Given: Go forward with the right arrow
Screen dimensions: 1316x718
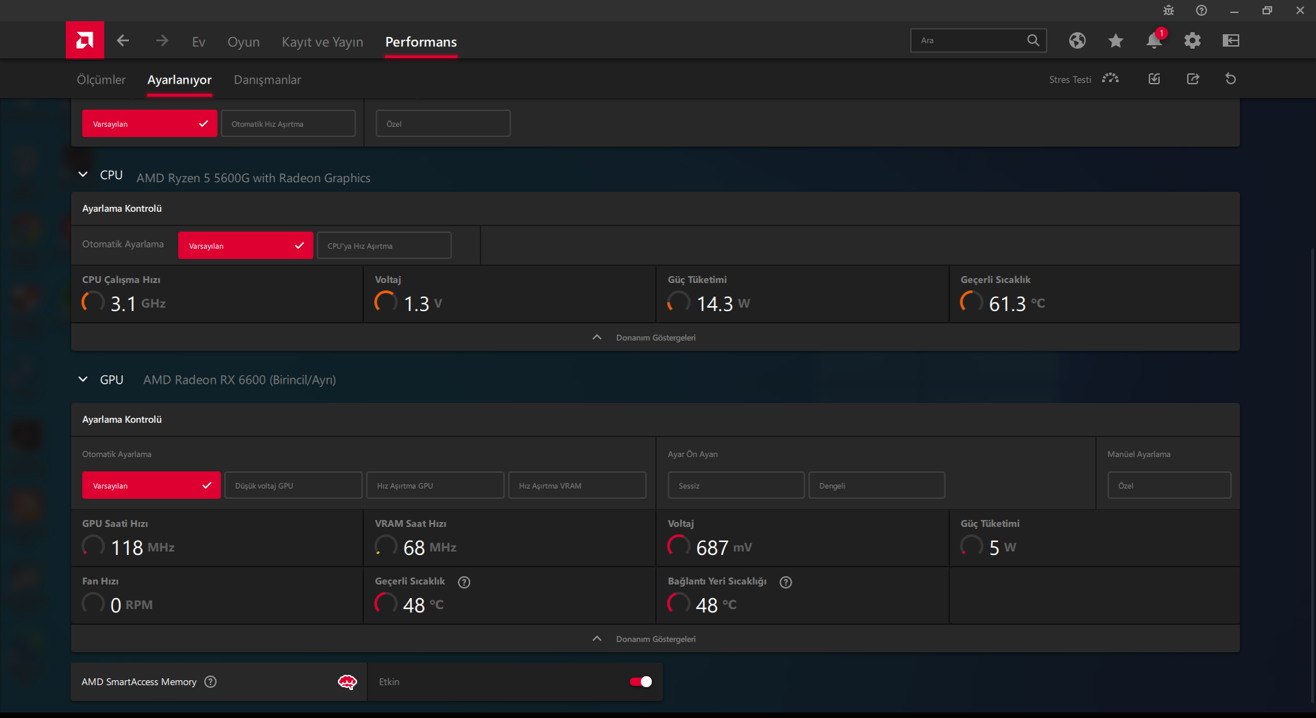Looking at the screenshot, I should (x=162, y=40).
